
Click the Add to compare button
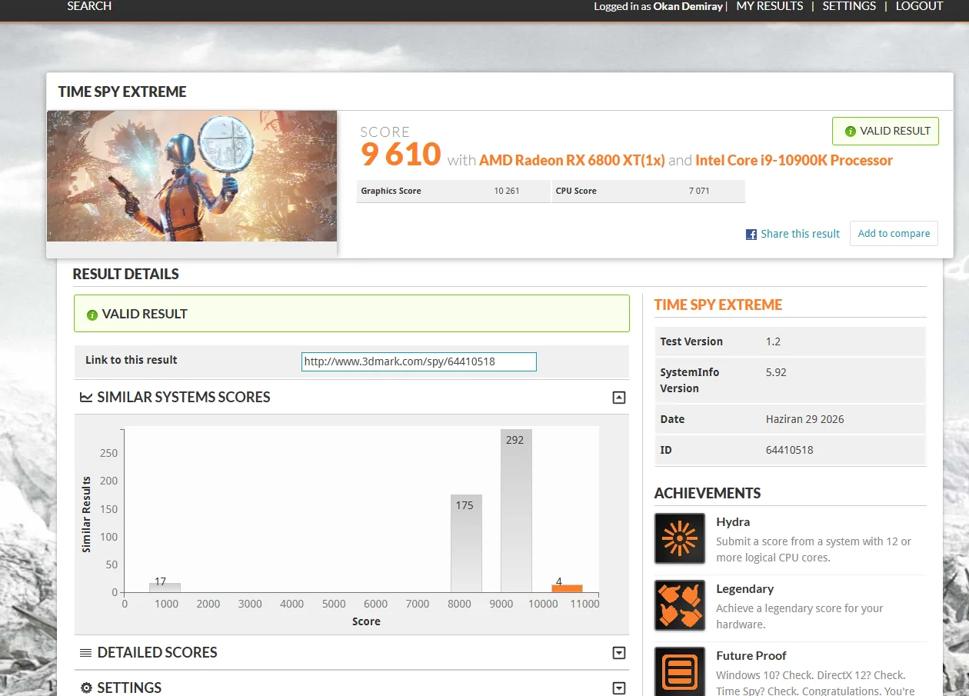click(894, 234)
